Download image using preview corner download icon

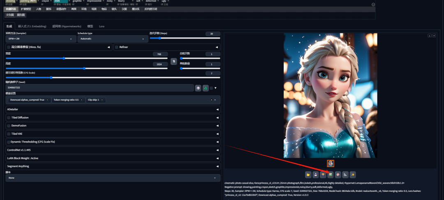coord(430,36)
